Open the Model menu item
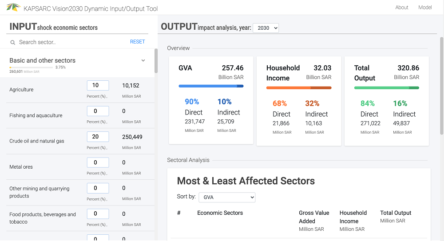The width and height of the screenshot is (444, 241). [x=425, y=8]
